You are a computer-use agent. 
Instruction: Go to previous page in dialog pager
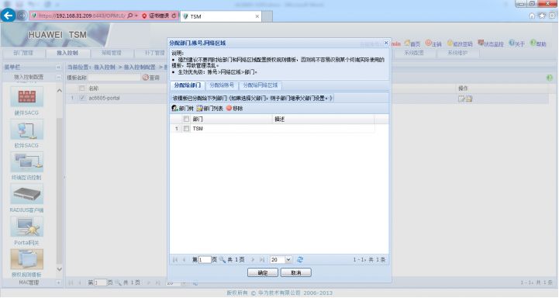coord(185,259)
